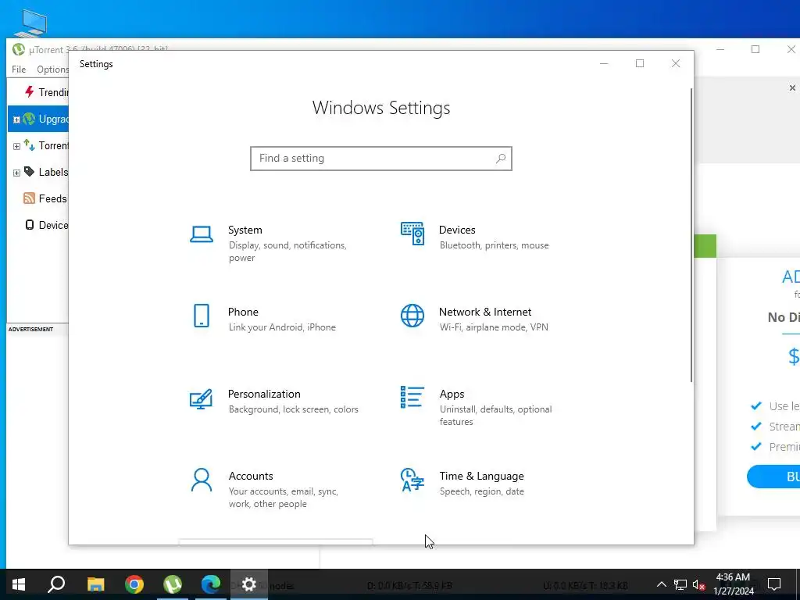The height and width of the screenshot is (600, 800).
Task: Click the 'Windows Settings' title text
Action: (381, 108)
